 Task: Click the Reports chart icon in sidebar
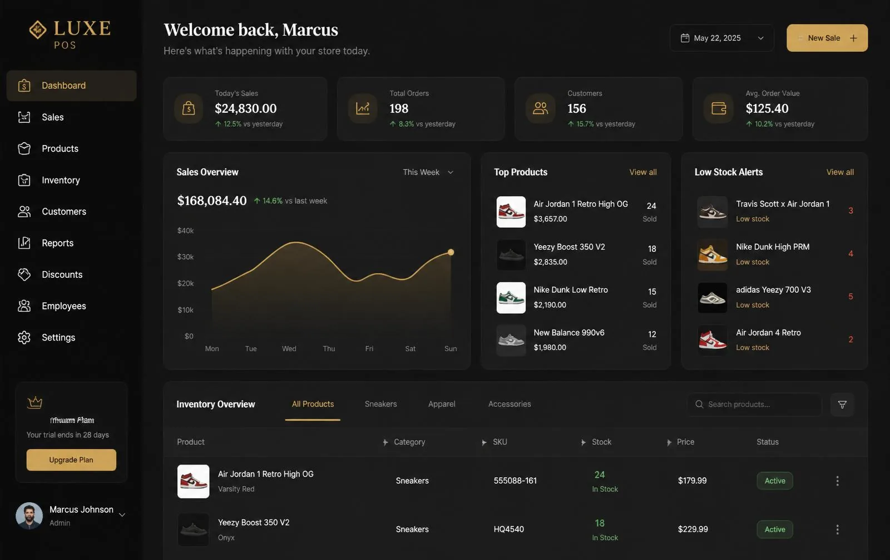(24, 243)
